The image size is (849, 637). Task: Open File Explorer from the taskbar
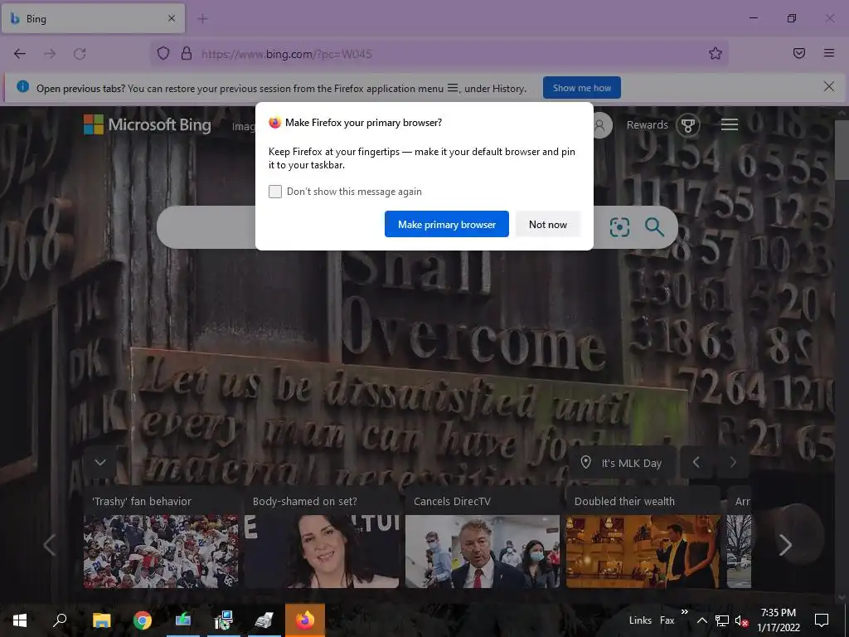point(101,620)
